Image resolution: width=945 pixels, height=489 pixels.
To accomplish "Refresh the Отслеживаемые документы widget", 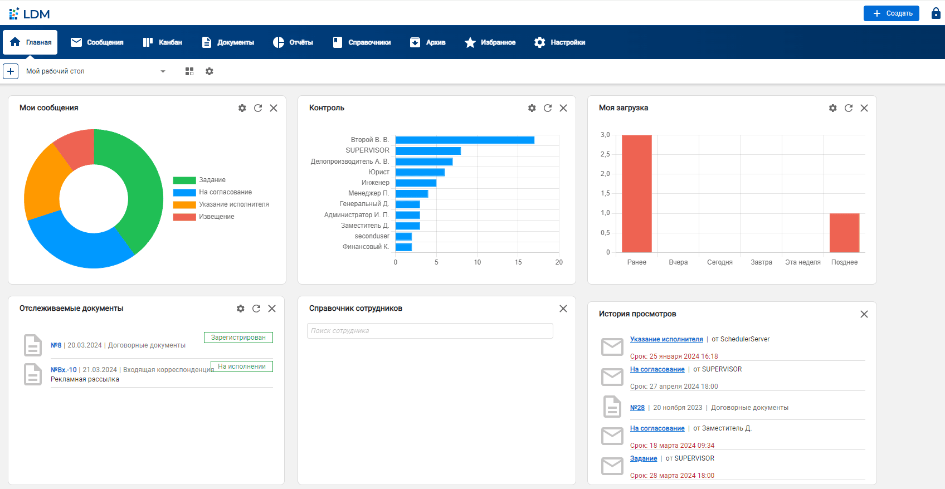I will (x=256, y=309).
